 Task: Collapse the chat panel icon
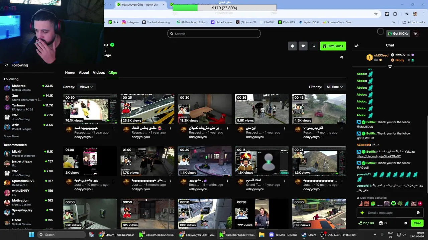pyautogui.click(x=356, y=45)
